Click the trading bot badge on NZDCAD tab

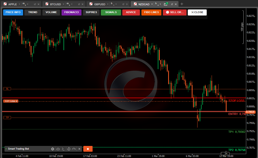pos(166,4)
